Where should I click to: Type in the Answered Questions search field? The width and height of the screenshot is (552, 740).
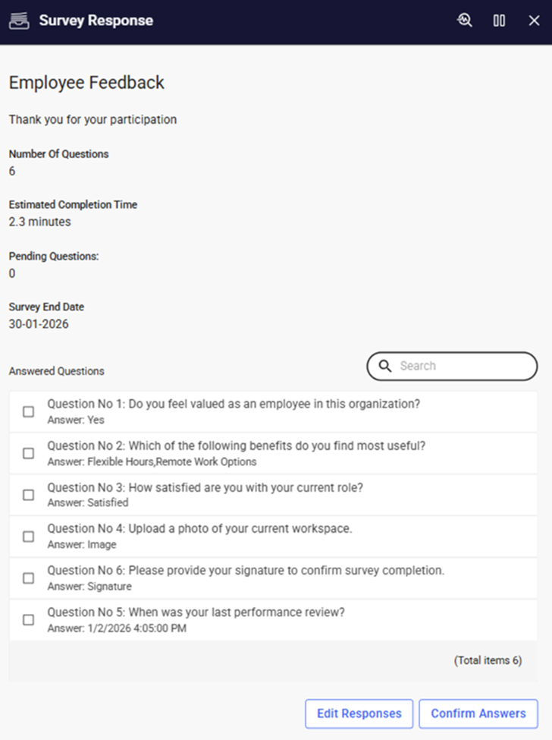click(x=463, y=366)
